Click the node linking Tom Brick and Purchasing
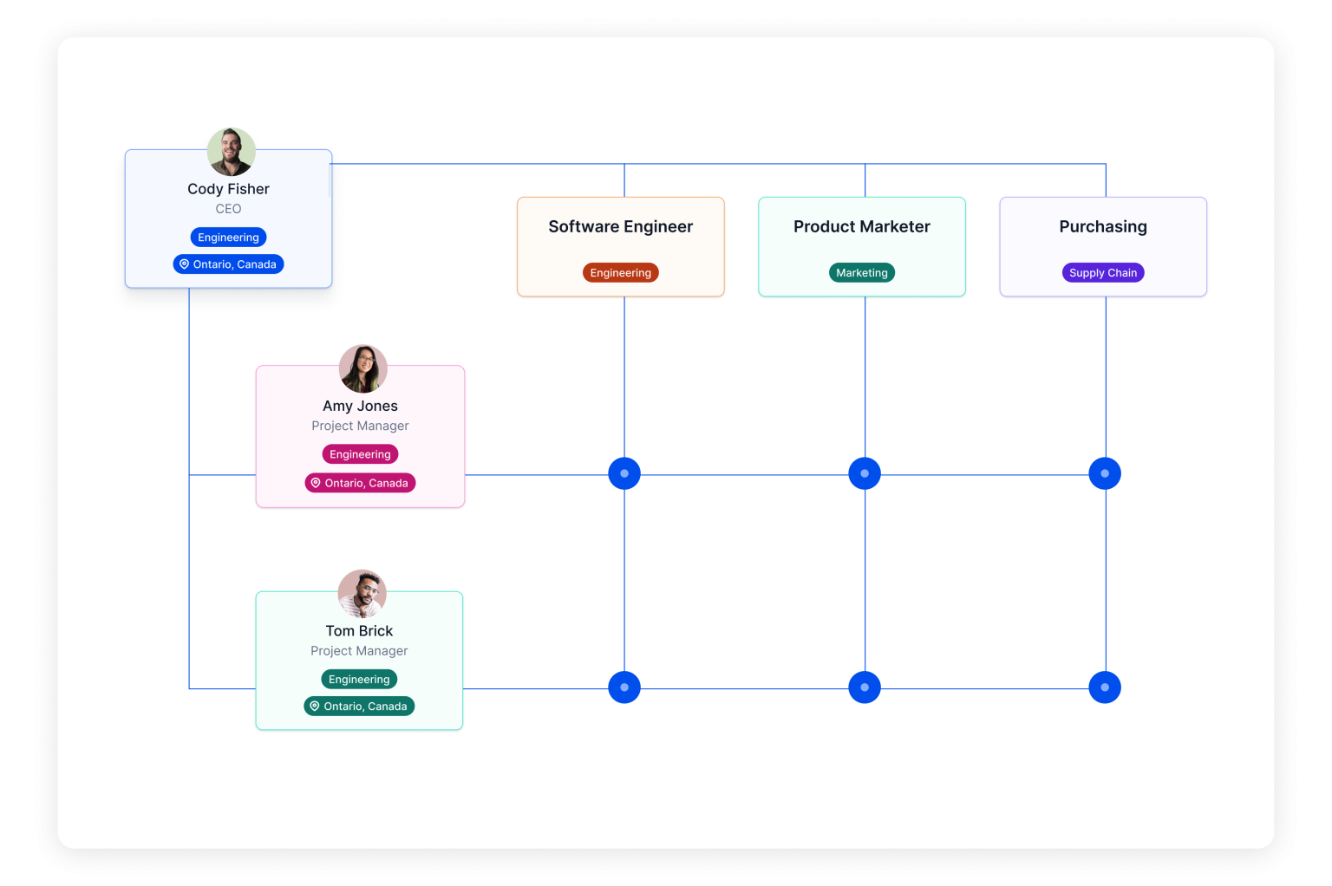 tap(1105, 687)
